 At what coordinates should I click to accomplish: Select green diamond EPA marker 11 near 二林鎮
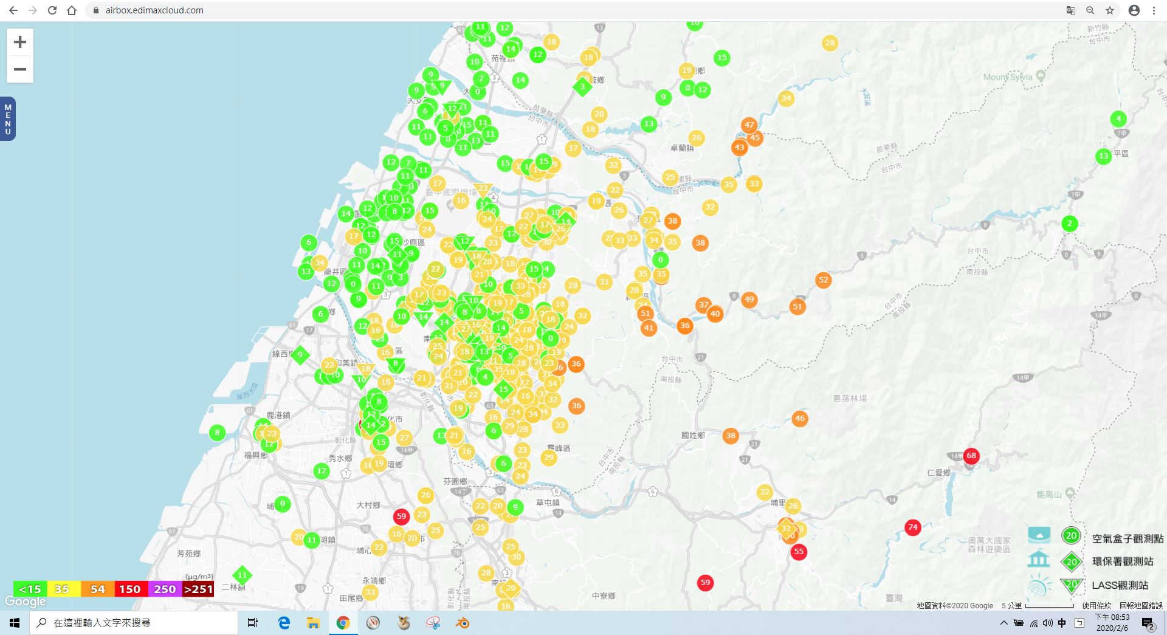coord(242,575)
